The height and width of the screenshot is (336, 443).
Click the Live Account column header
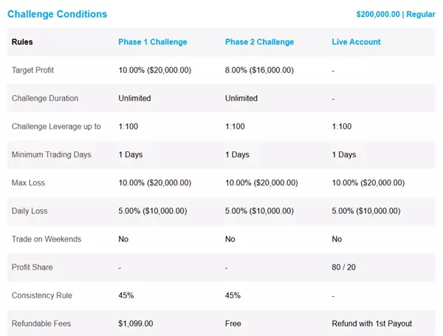point(356,42)
